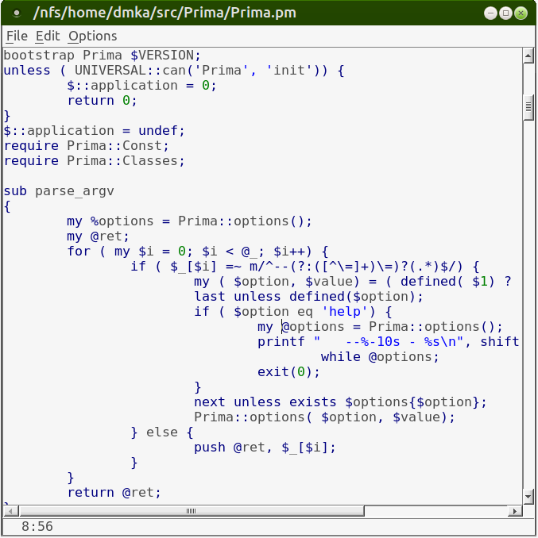Click 'my %options = Prima::options();' line
This screenshot has height=538, width=538.
[x=189, y=221]
